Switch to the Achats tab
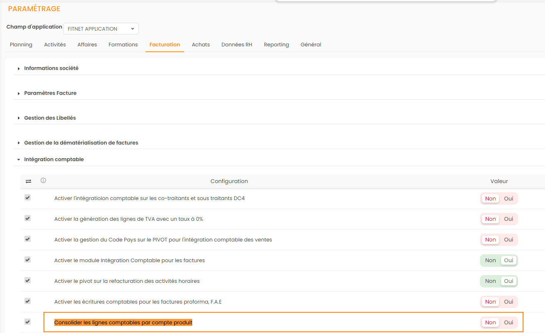The height and width of the screenshot is (333, 545). 201,45
